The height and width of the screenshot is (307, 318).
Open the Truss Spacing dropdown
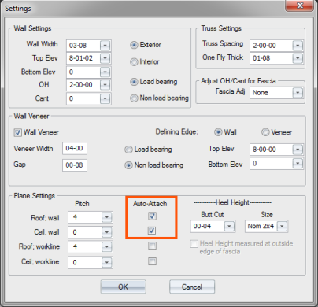point(298,46)
